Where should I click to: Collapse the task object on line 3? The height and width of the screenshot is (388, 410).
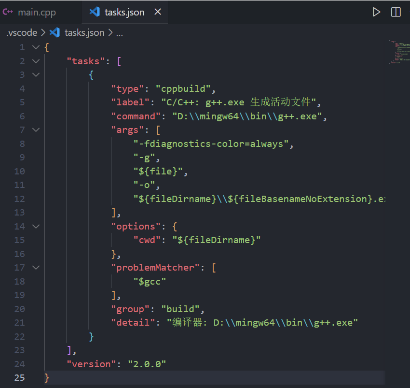36,75
